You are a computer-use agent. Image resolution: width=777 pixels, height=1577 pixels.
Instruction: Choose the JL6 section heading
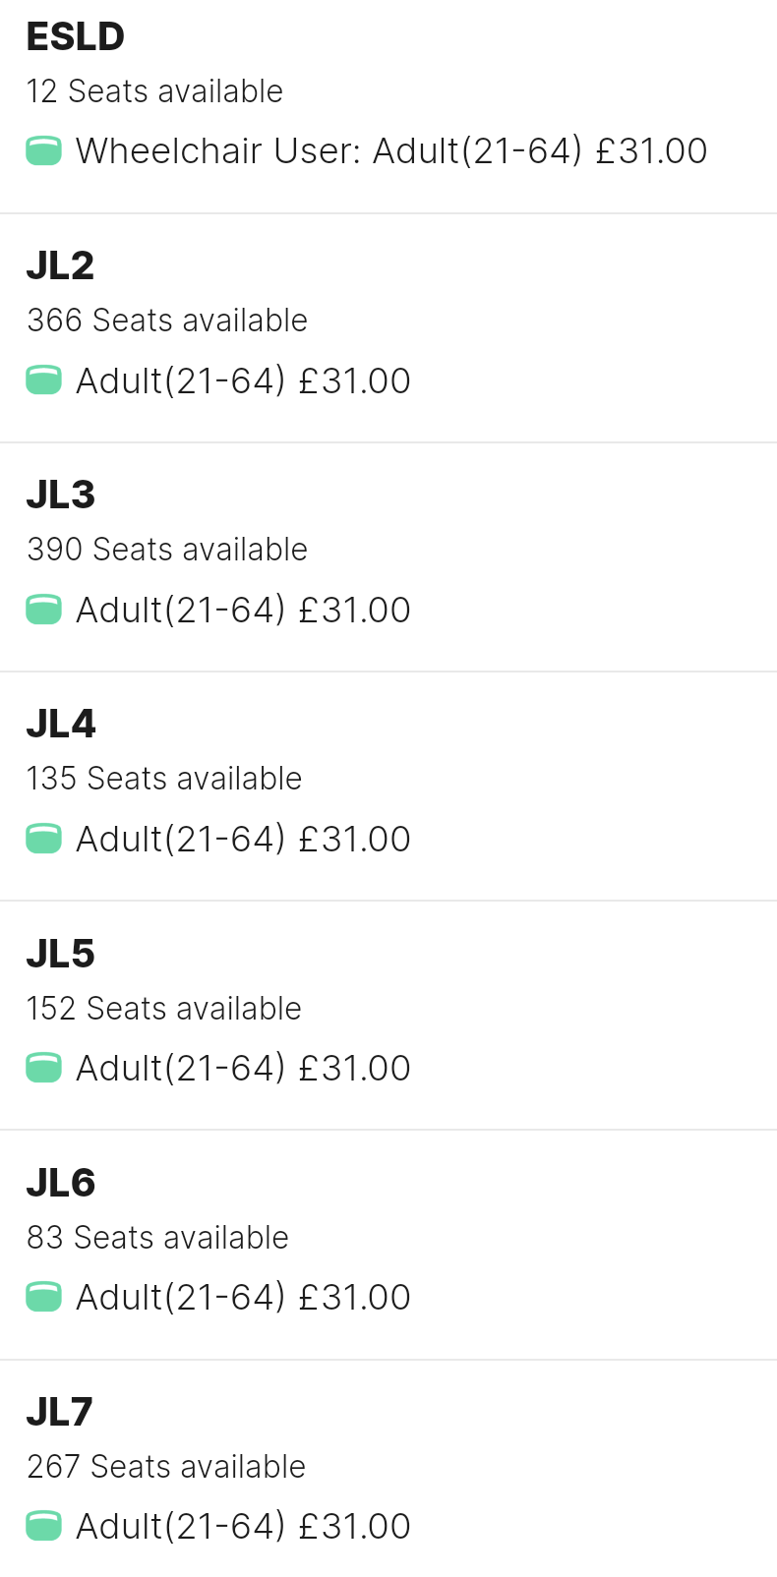coord(60,1183)
